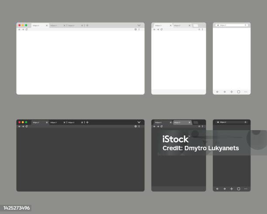
Task: Click new tab button in light tablet browser
Action: coord(195,26)
